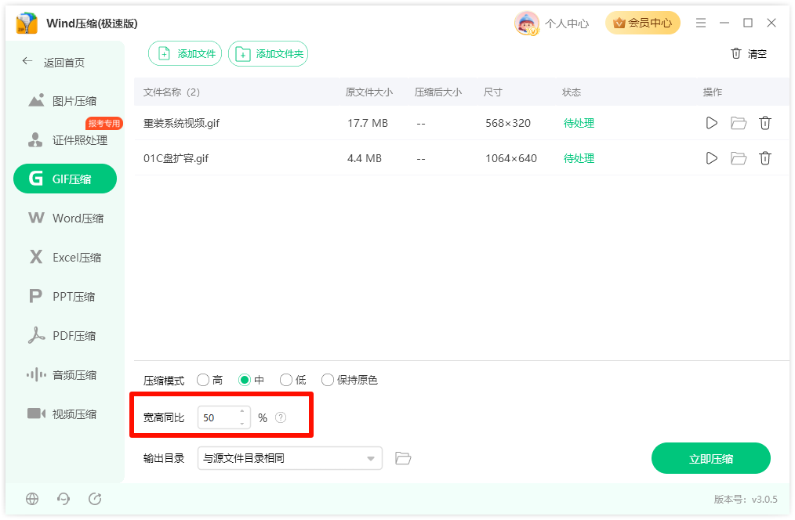Browse output directory folder icon
Image resolution: width=795 pixels, height=520 pixels.
click(403, 458)
